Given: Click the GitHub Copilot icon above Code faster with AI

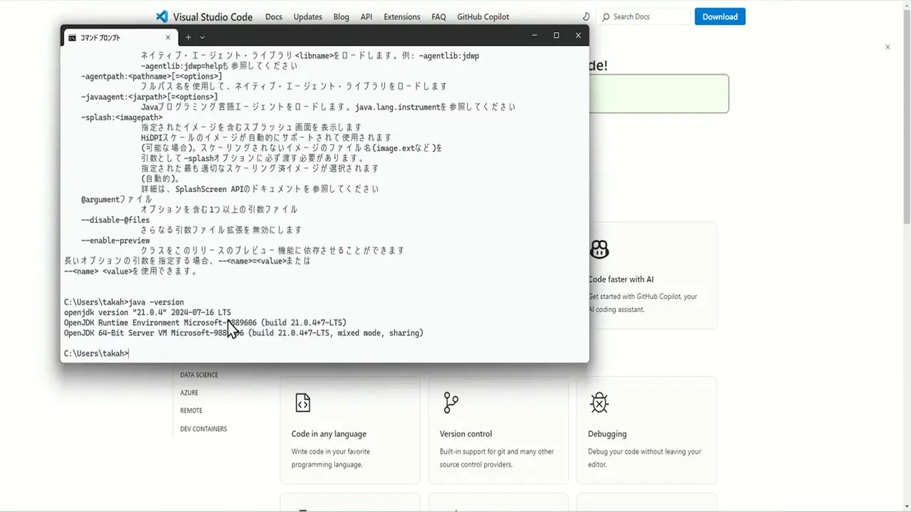Looking at the screenshot, I should (x=599, y=250).
